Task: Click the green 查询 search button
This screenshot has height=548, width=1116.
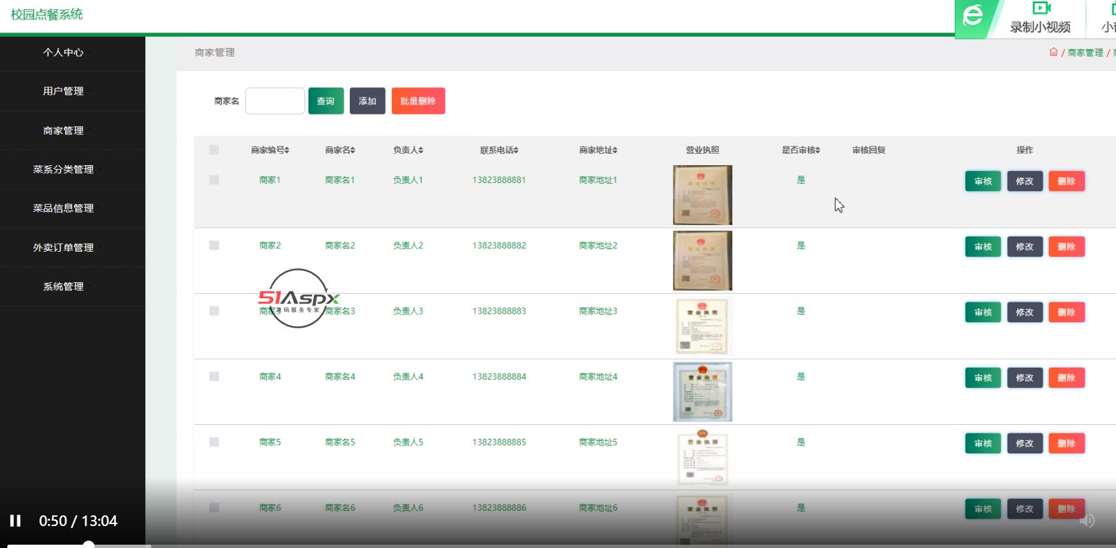Action: tap(326, 101)
